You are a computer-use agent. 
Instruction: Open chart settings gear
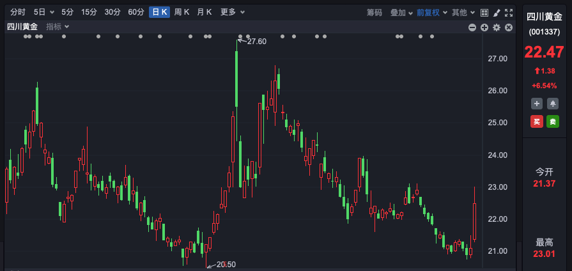[497, 27]
